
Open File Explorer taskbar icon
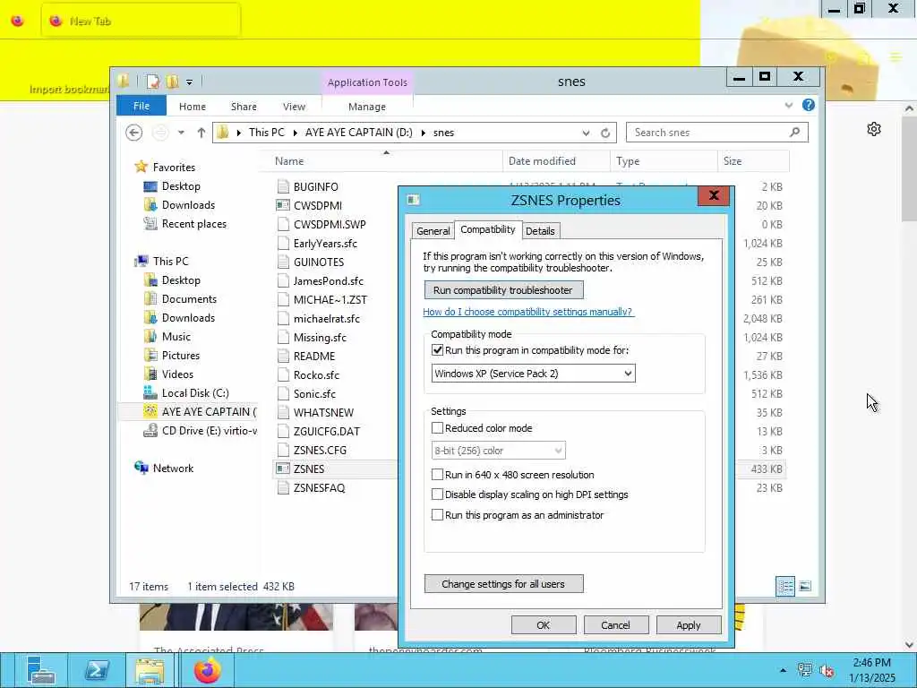[150, 670]
